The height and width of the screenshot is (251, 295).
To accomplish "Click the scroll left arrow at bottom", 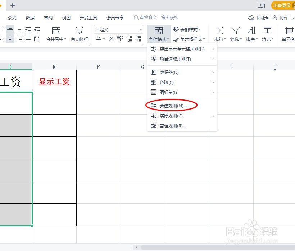I will click(x=137, y=247).
